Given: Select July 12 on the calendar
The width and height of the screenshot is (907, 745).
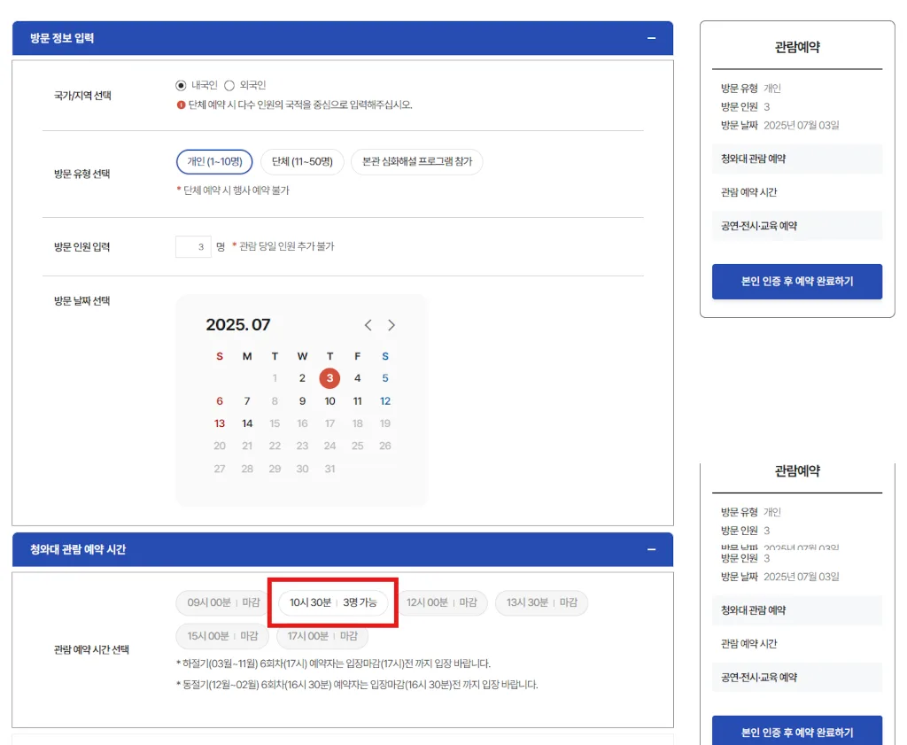Looking at the screenshot, I should (x=385, y=400).
